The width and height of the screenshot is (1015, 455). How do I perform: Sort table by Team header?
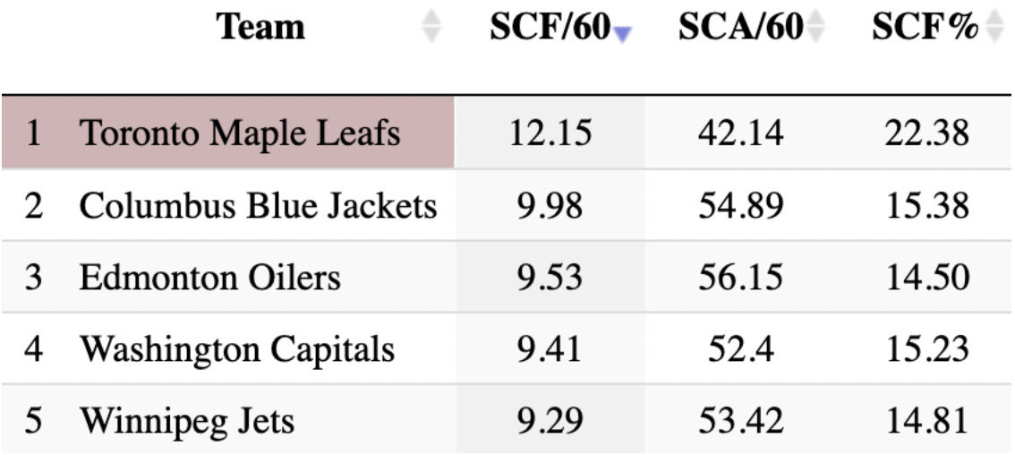pyautogui.click(x=261, y=27)
